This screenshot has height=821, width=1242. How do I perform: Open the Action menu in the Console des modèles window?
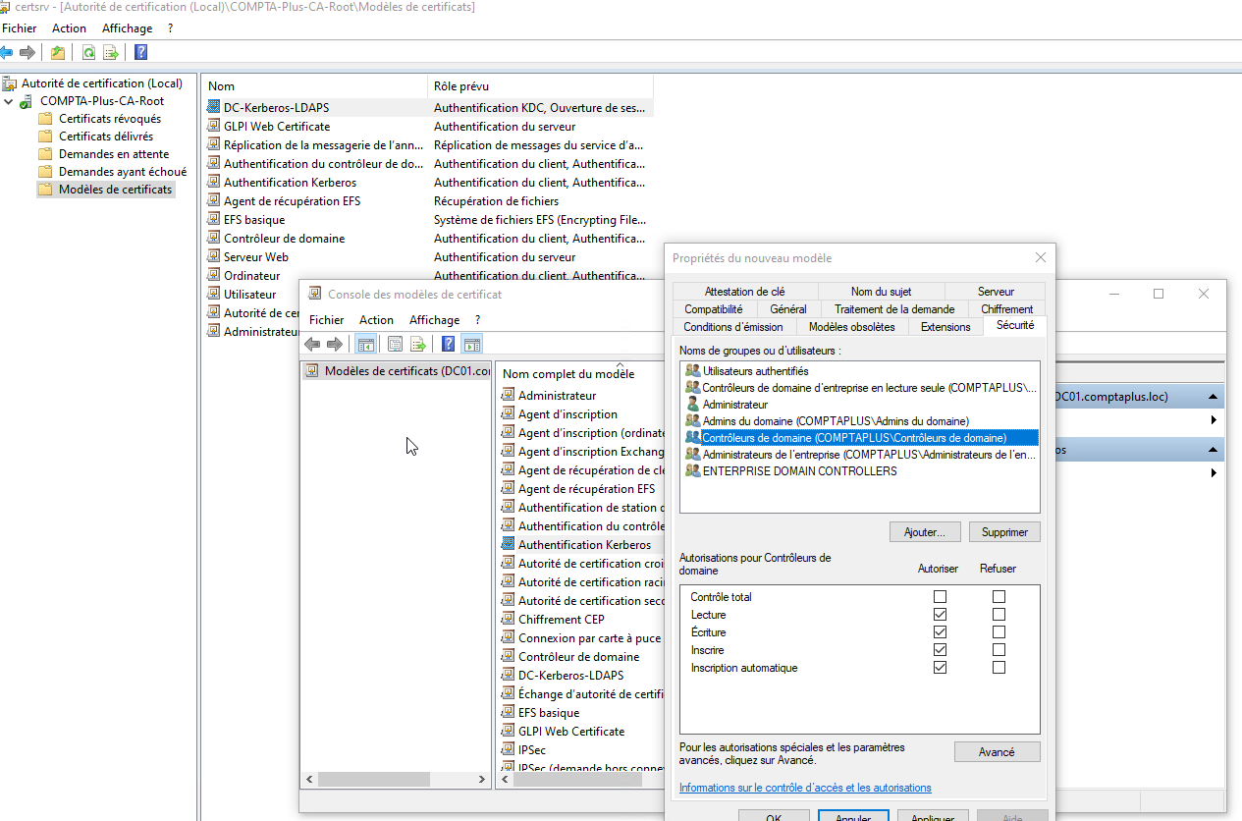(376, 320)
